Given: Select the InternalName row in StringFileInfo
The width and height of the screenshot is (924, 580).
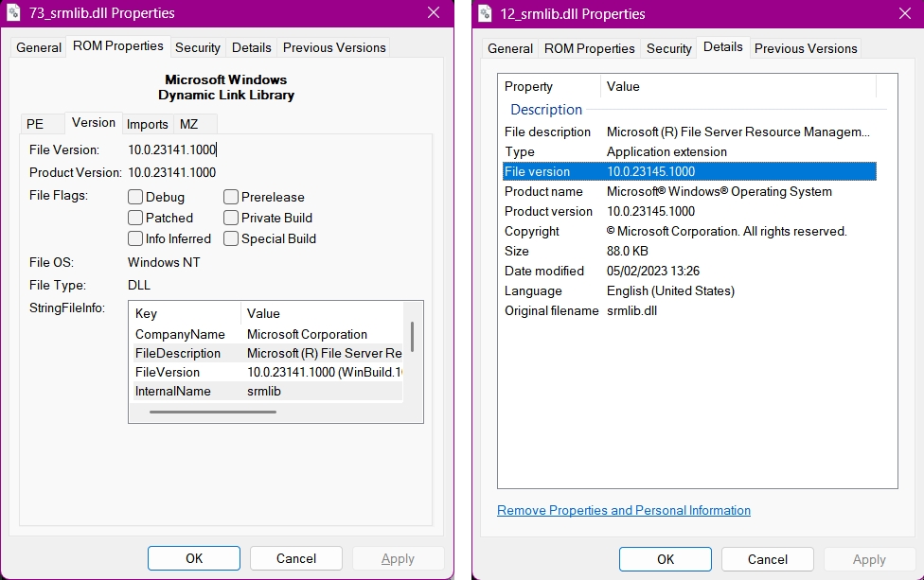Looking at the screenshot, I should pos(268,391).
